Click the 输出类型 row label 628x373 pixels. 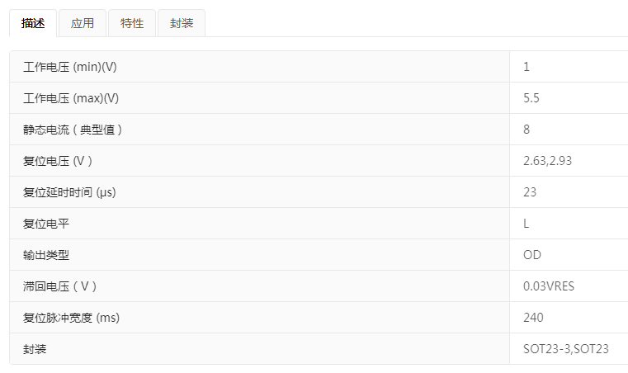click(x=46, y=255)
